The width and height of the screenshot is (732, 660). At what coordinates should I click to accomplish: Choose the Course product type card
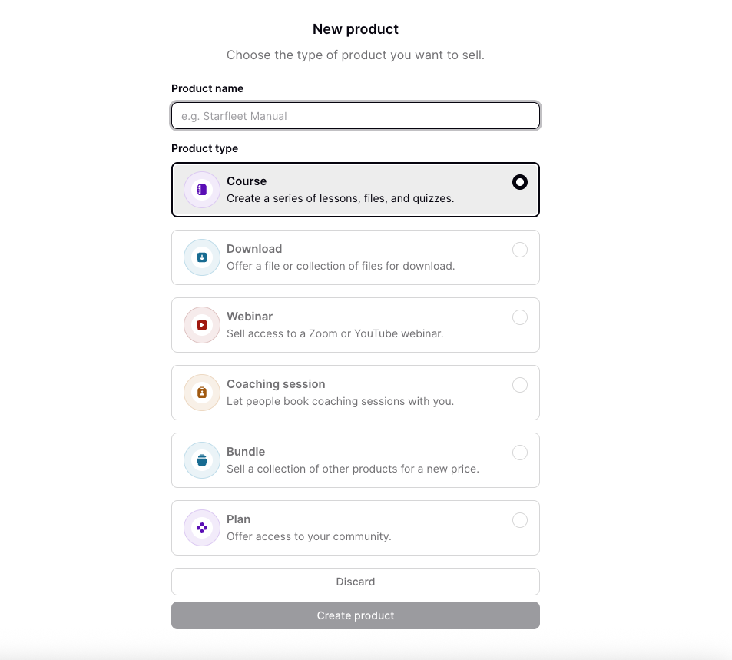pos(355,189)
